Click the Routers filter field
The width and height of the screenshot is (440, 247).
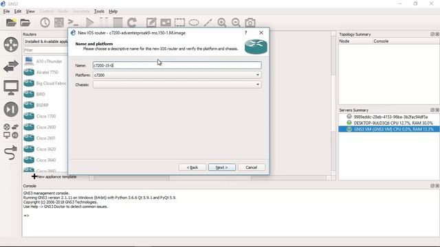point(45,50)
